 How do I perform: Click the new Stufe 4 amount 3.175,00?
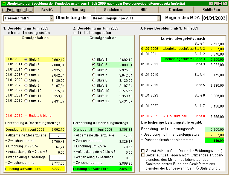point(217,75)
